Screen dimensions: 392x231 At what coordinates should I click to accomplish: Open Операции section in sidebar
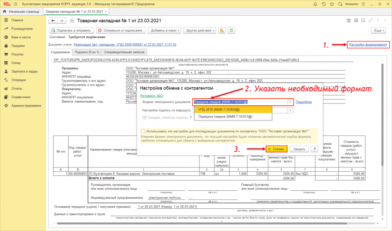pyautogui.click(x=18, y=80)
